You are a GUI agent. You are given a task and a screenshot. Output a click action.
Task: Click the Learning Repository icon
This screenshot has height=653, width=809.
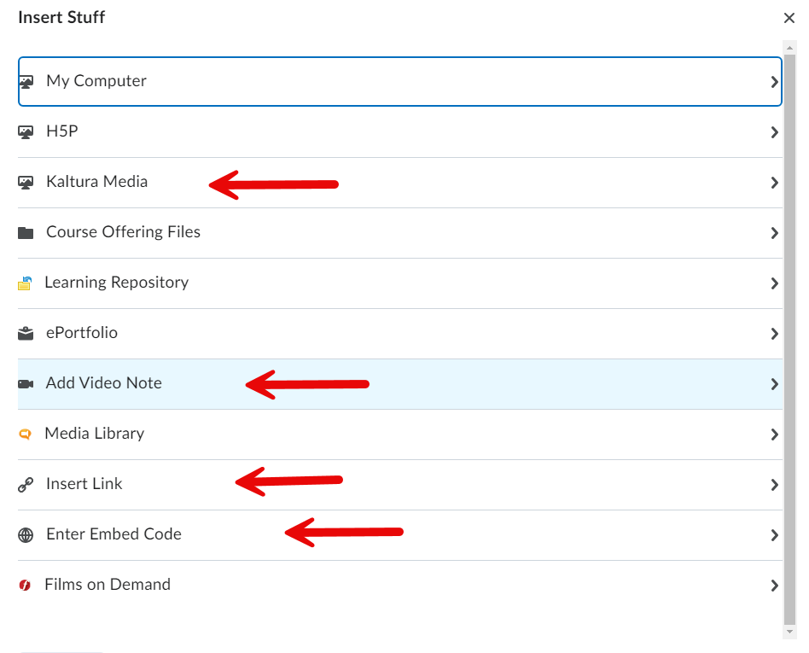point(25,283)
